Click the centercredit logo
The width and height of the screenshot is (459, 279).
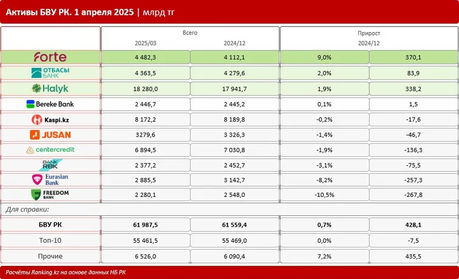click(50, 150)
